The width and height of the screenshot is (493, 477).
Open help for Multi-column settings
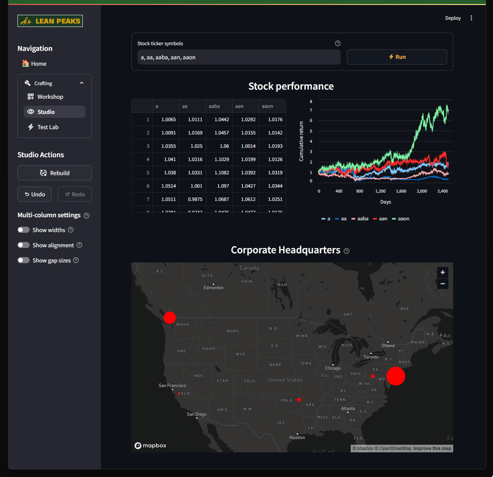coord(86,215)
